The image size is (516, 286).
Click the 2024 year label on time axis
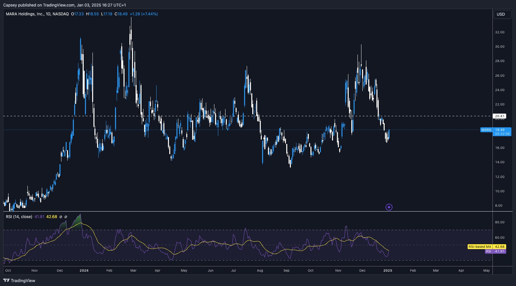(84, 271)
